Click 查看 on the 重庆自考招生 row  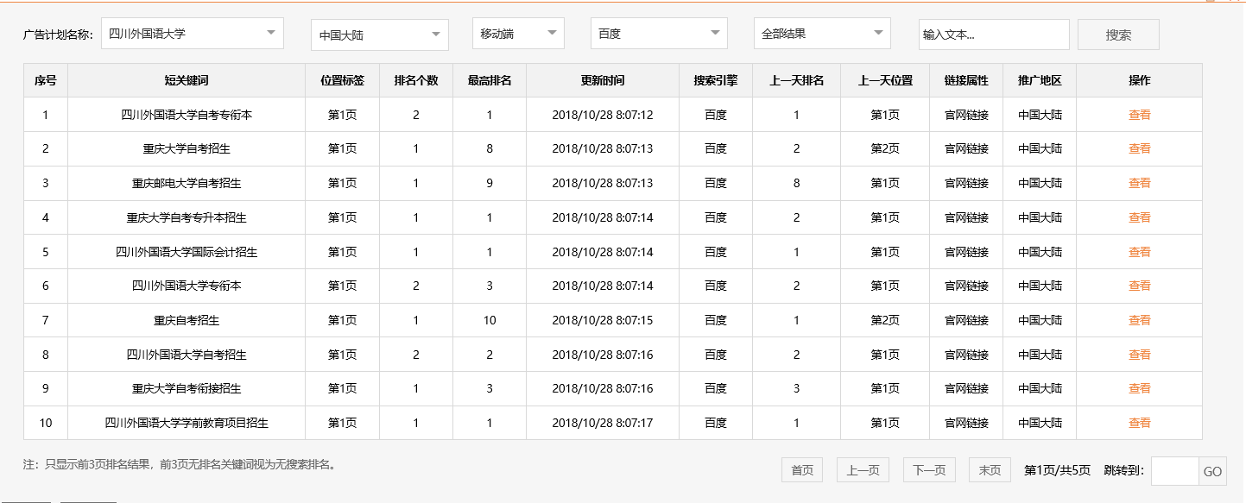pos(1139,319)
